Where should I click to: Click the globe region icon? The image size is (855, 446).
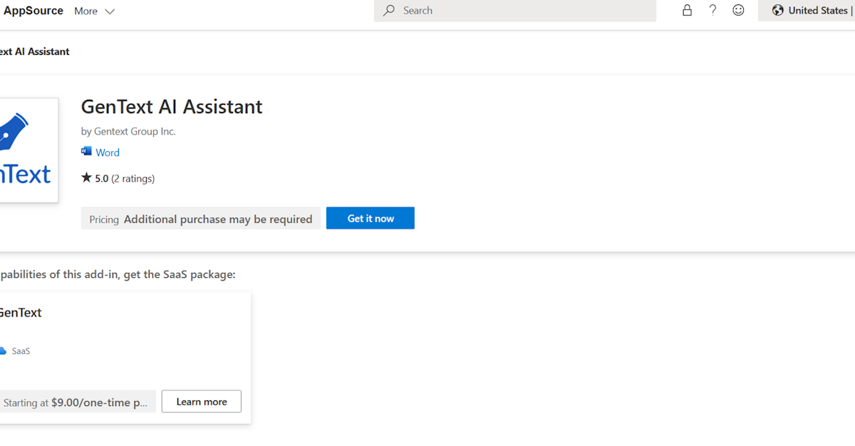pyautogui.click(x=778, y=10)
